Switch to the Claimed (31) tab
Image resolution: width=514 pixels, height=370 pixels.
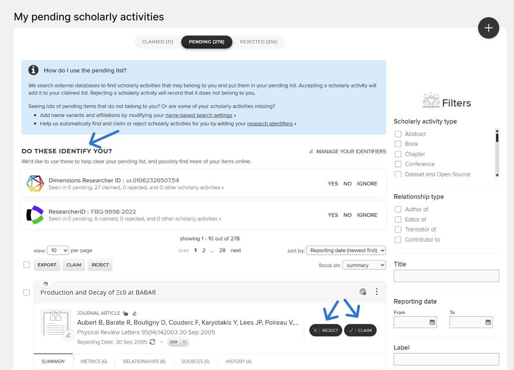coord(157,42)
